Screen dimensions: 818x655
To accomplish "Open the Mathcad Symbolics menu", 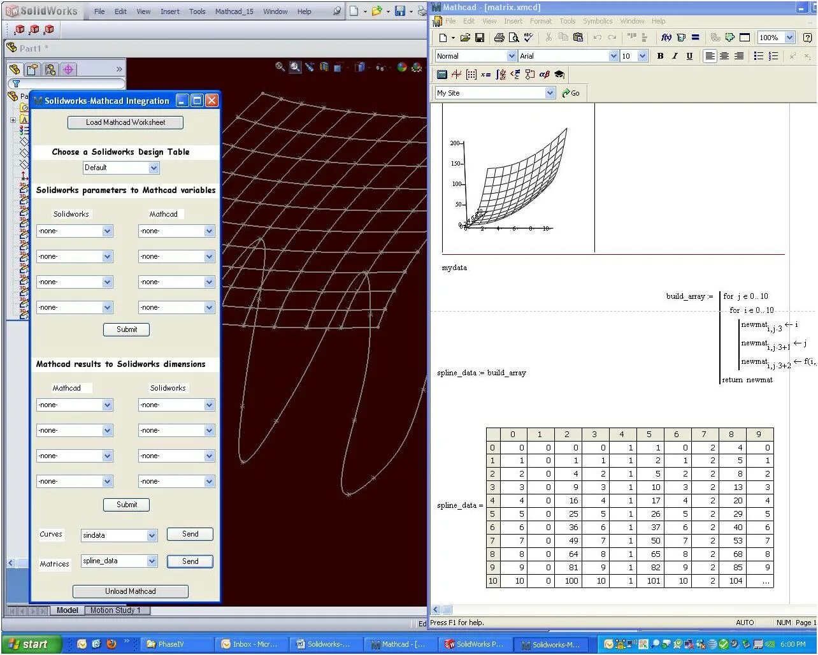I will (598, 21).
